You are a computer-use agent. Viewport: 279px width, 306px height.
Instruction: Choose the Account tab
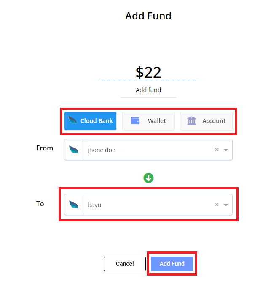click(x=206, y=121)
